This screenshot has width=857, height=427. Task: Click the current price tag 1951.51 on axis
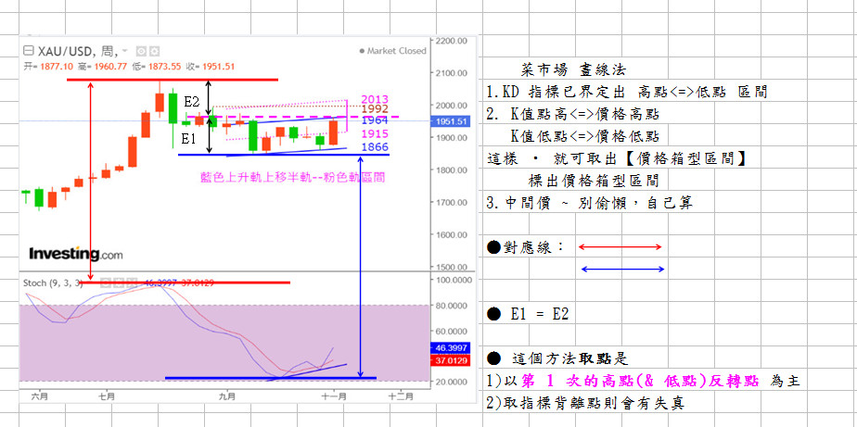[451, 121]
